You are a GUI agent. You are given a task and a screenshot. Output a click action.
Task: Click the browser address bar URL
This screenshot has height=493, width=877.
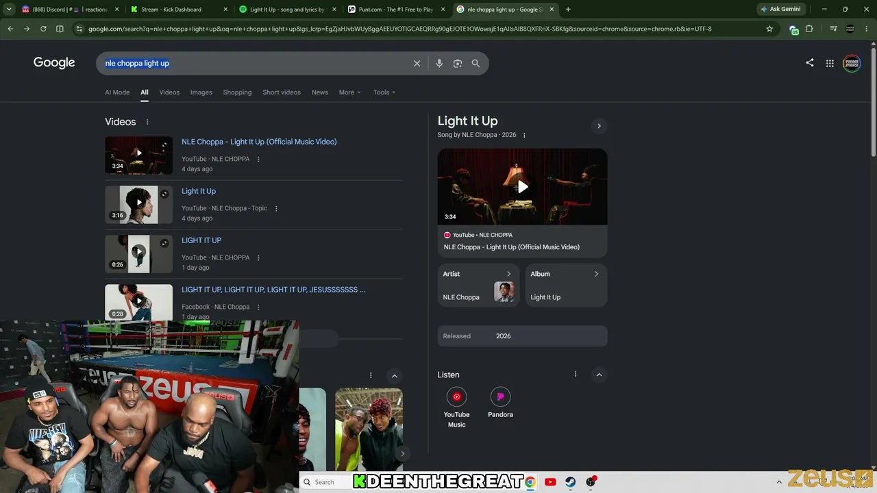(x=400, y=29)
